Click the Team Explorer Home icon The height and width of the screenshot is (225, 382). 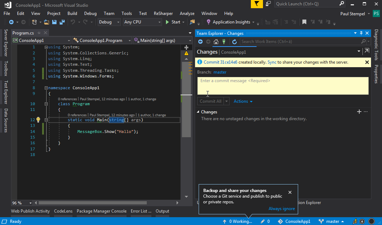tap(216, 42)
